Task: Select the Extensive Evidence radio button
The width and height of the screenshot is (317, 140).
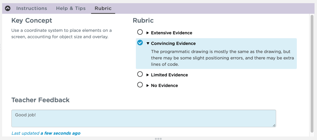Action: tap(140, 32)
